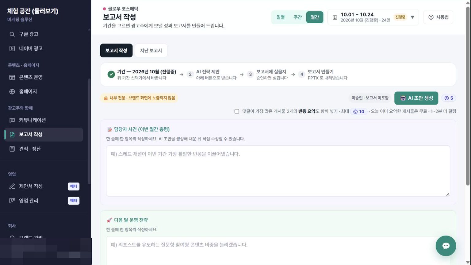Open the 커뮤니케이션 chat icon
The image size is (471, 265).
click(x=12, y=120)
